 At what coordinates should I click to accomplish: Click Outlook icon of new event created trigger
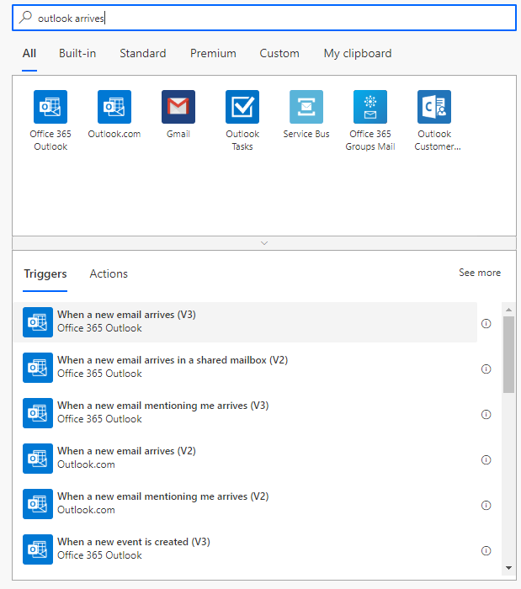38,549
